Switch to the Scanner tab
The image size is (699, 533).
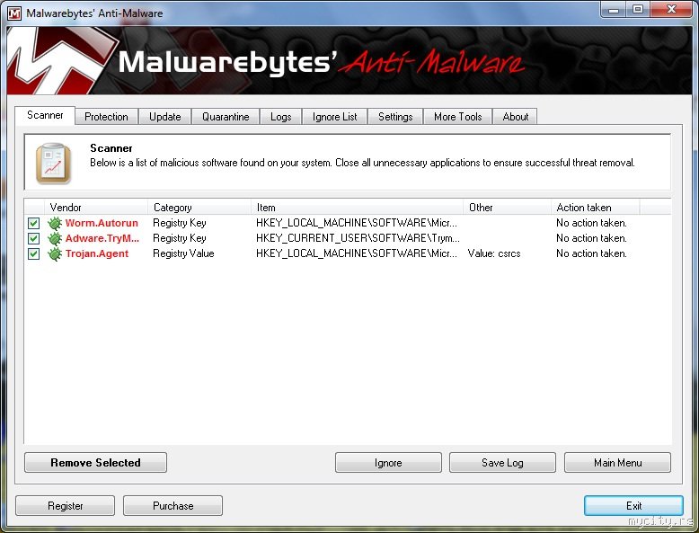[45, 116]
